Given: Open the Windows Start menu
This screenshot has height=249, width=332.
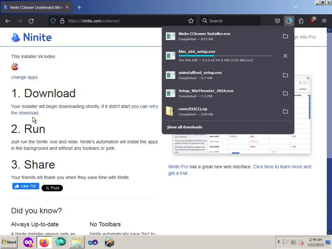Looking at the screenshot, I should (9, 242).
